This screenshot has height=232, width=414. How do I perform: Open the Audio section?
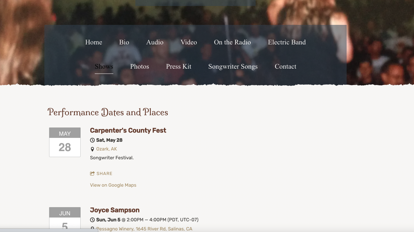(155, 42)
